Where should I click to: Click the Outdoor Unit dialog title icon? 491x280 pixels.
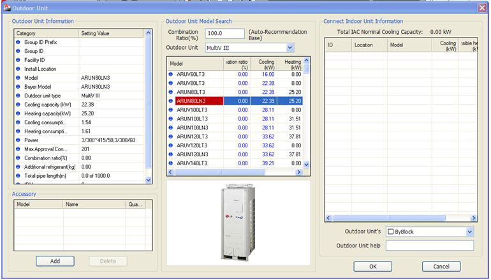(6, 7)
